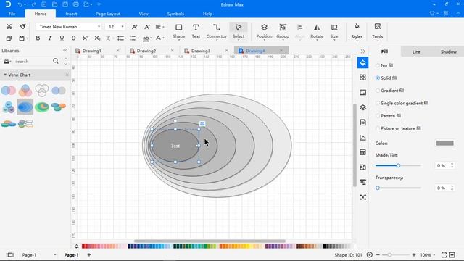Apply Superscript formatting
The width and height of the screenshot is (464, 261).
click(x=86, y=38)
